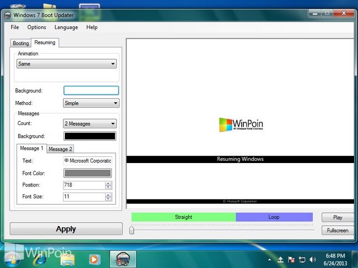
Task: Click the green Straight animation segment
Action: tap(183, 217)
